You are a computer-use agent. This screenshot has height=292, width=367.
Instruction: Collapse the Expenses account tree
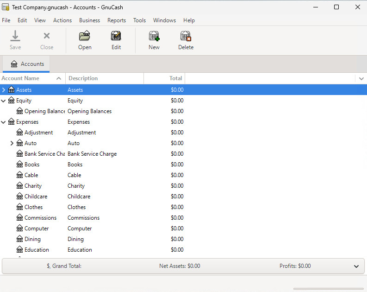4,122
